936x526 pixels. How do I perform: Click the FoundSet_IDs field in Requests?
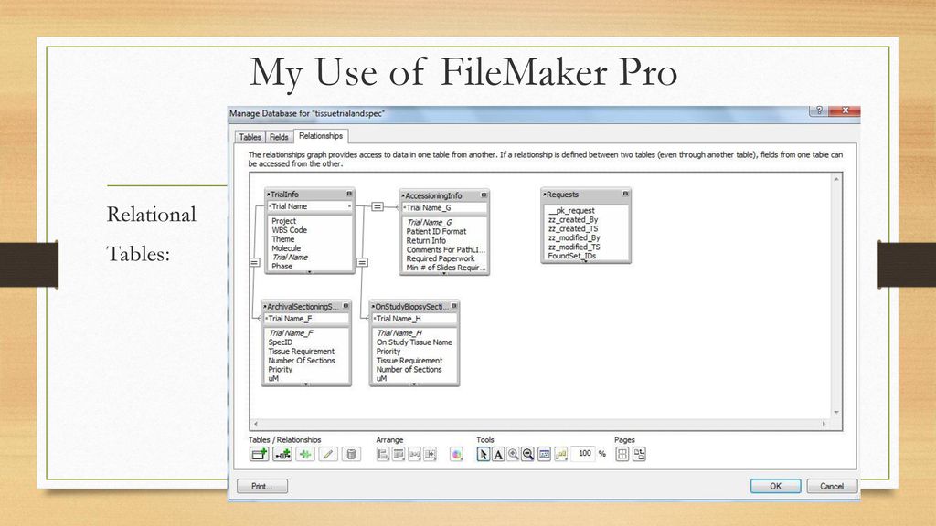click(572, 256)
